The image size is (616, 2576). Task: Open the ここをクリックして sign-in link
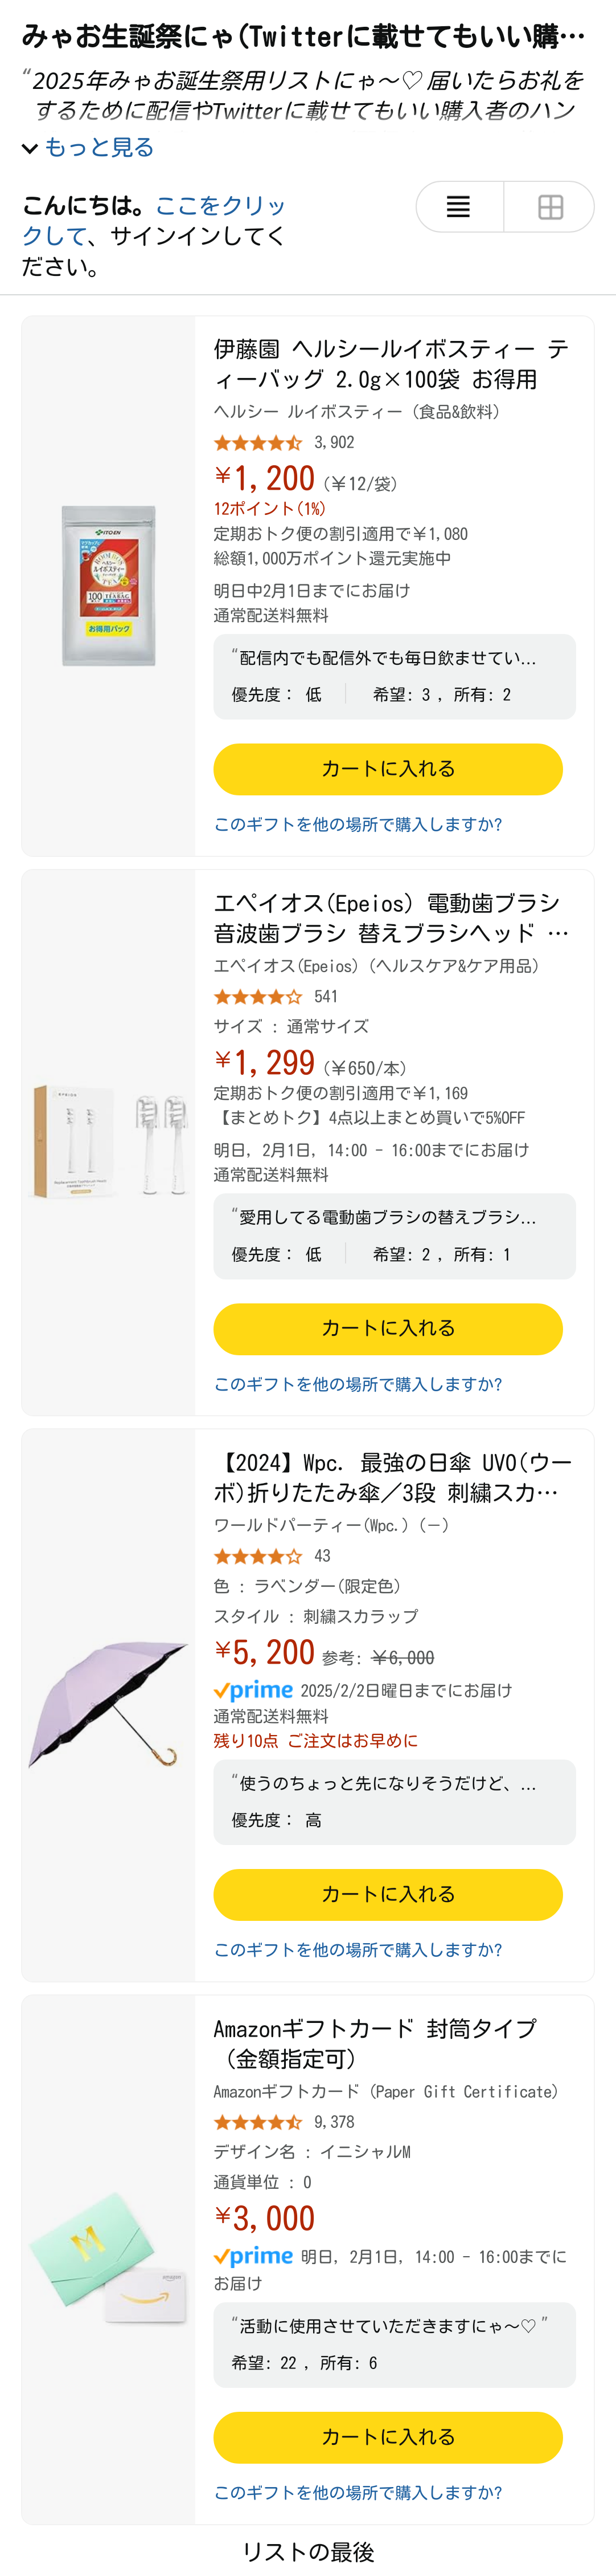tap(154, 221)
